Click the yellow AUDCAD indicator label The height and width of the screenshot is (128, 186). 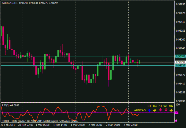[140, 110]
